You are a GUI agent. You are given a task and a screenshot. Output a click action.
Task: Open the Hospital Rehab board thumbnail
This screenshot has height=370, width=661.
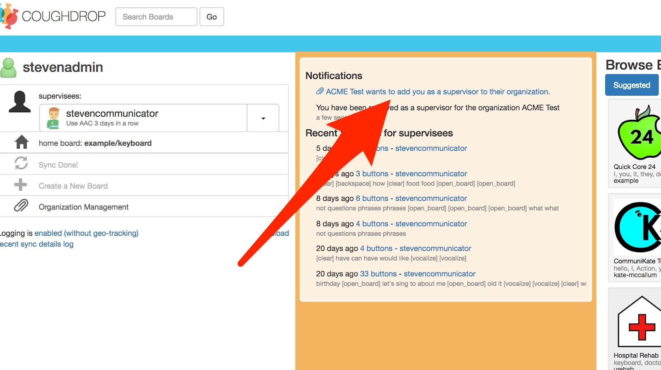coord(639,322)
